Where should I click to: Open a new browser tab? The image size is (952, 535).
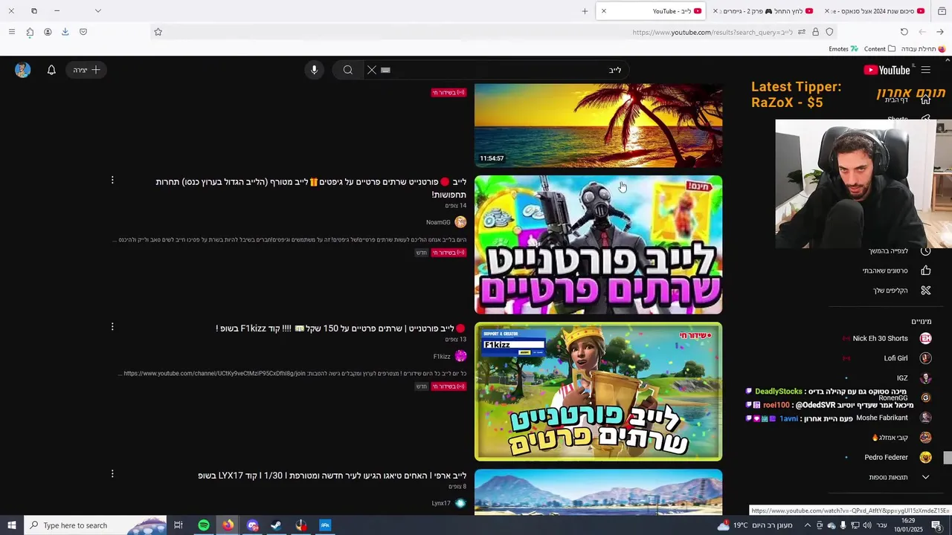[x=585, y=11]
